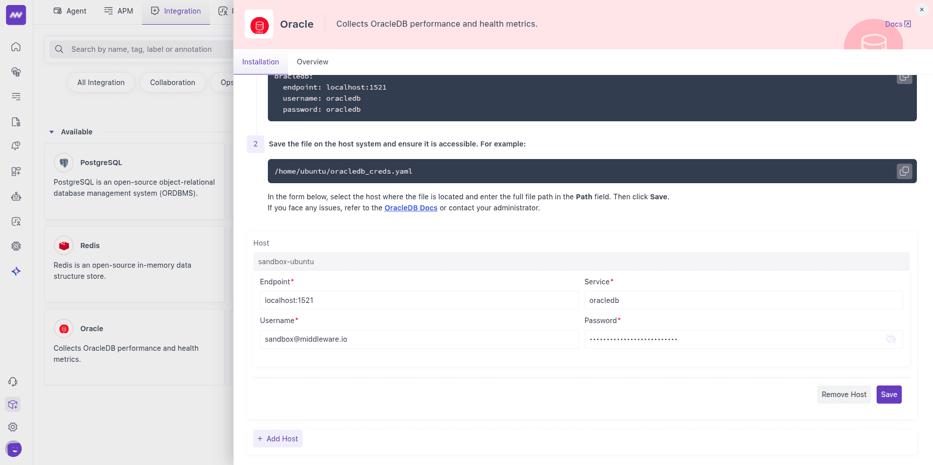Select the Collaboration filter chip

[172, 82]
